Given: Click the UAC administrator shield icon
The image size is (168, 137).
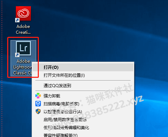Looking at the screenshot, I should [x=38, y=112].
